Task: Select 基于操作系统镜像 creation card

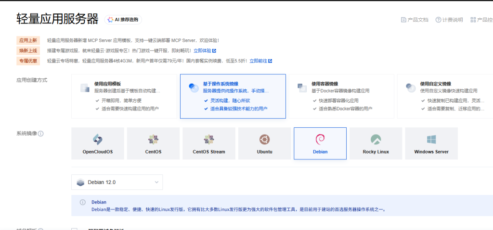Action: (233, 96)
